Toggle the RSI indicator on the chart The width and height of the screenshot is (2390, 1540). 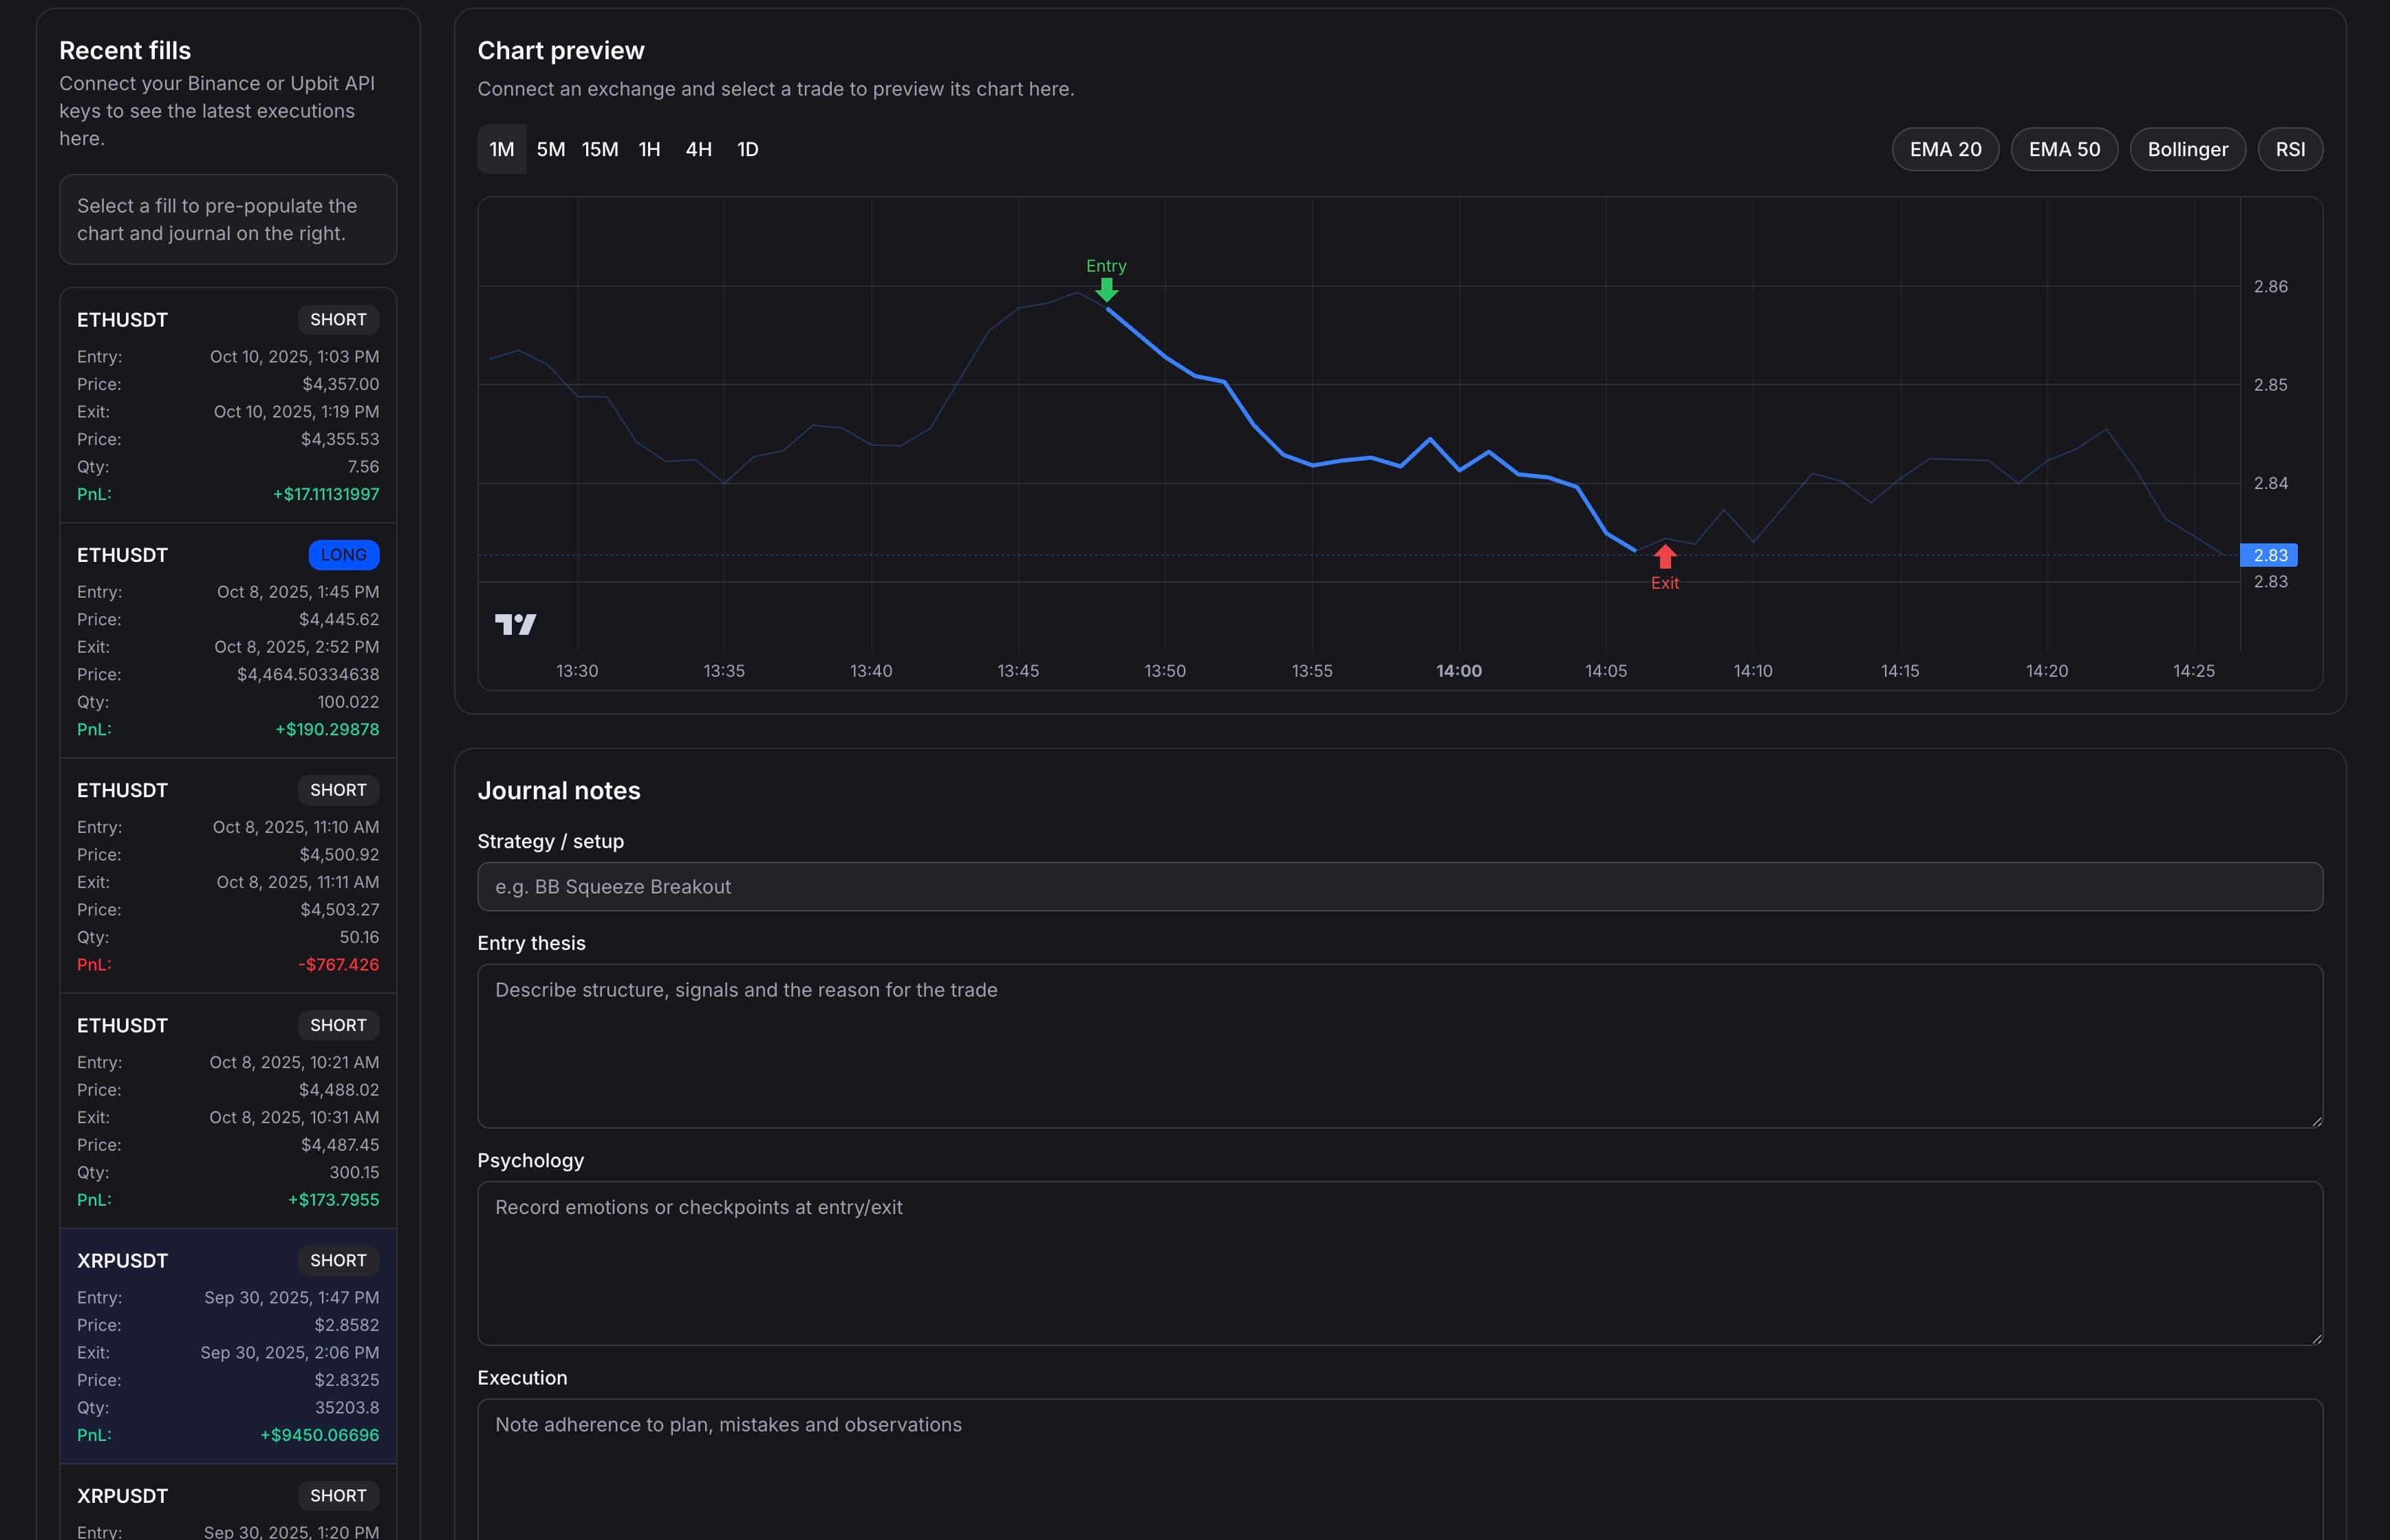coord(2291,149)
